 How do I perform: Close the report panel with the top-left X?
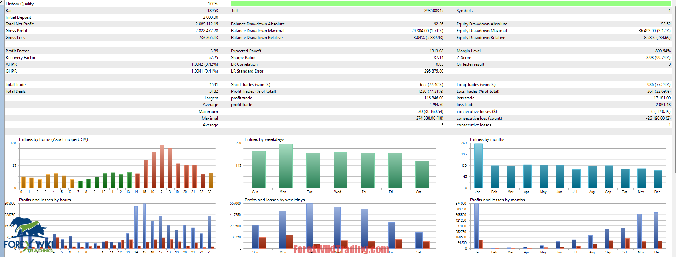point(2,2)
